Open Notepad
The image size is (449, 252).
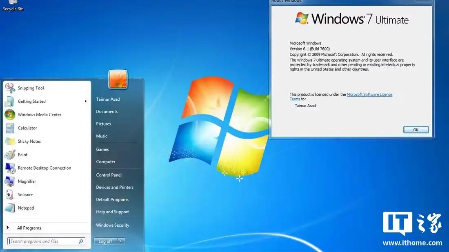point(26,208)
